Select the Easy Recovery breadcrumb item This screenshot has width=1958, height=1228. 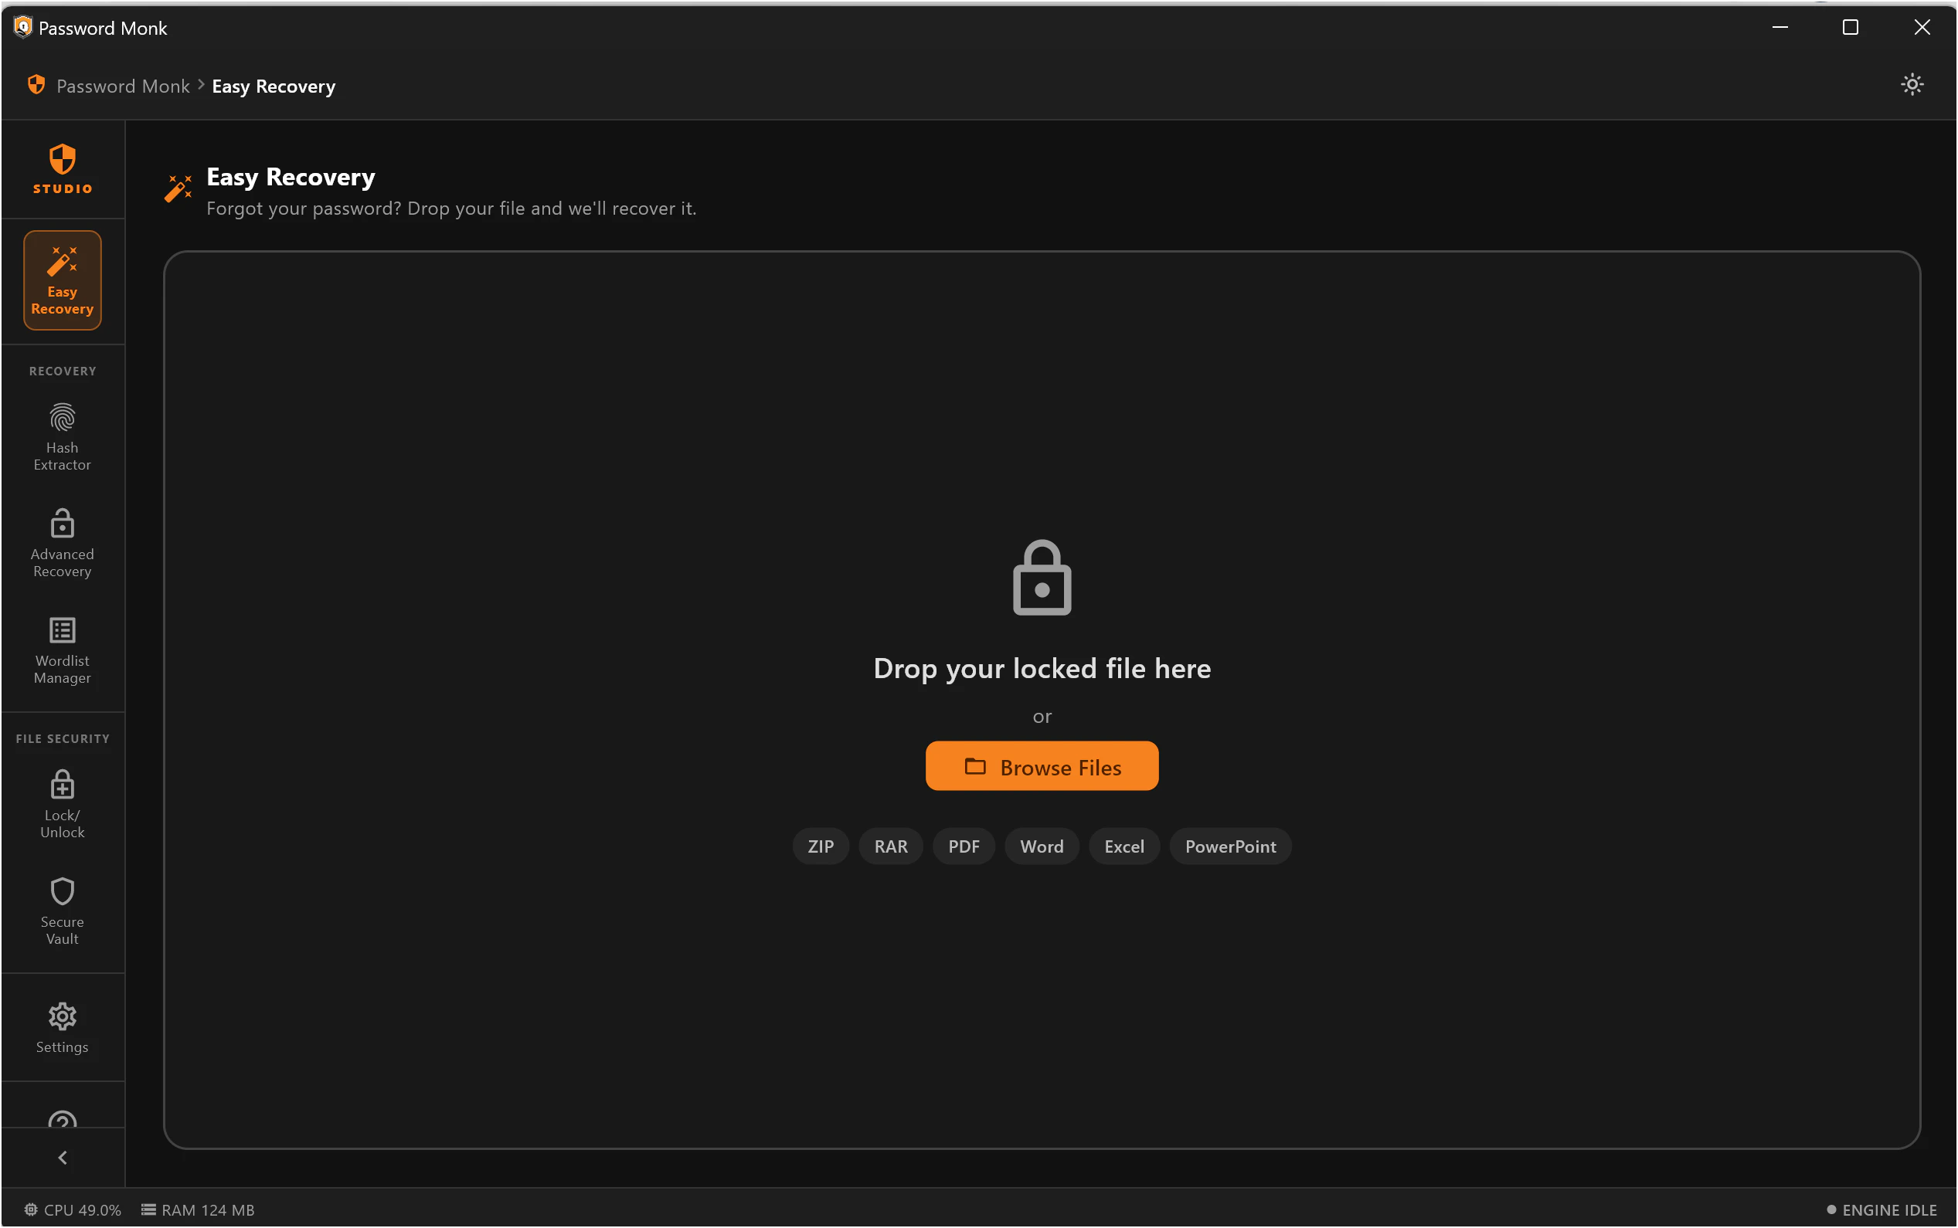(273, 85)
